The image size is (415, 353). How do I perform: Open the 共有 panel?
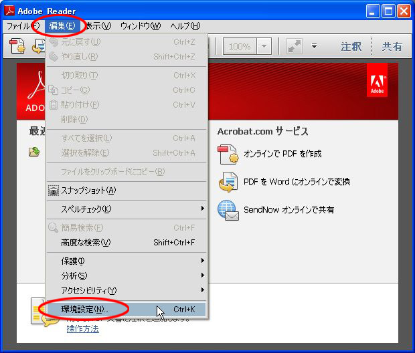pyautogui.click(x=392, y=47)
